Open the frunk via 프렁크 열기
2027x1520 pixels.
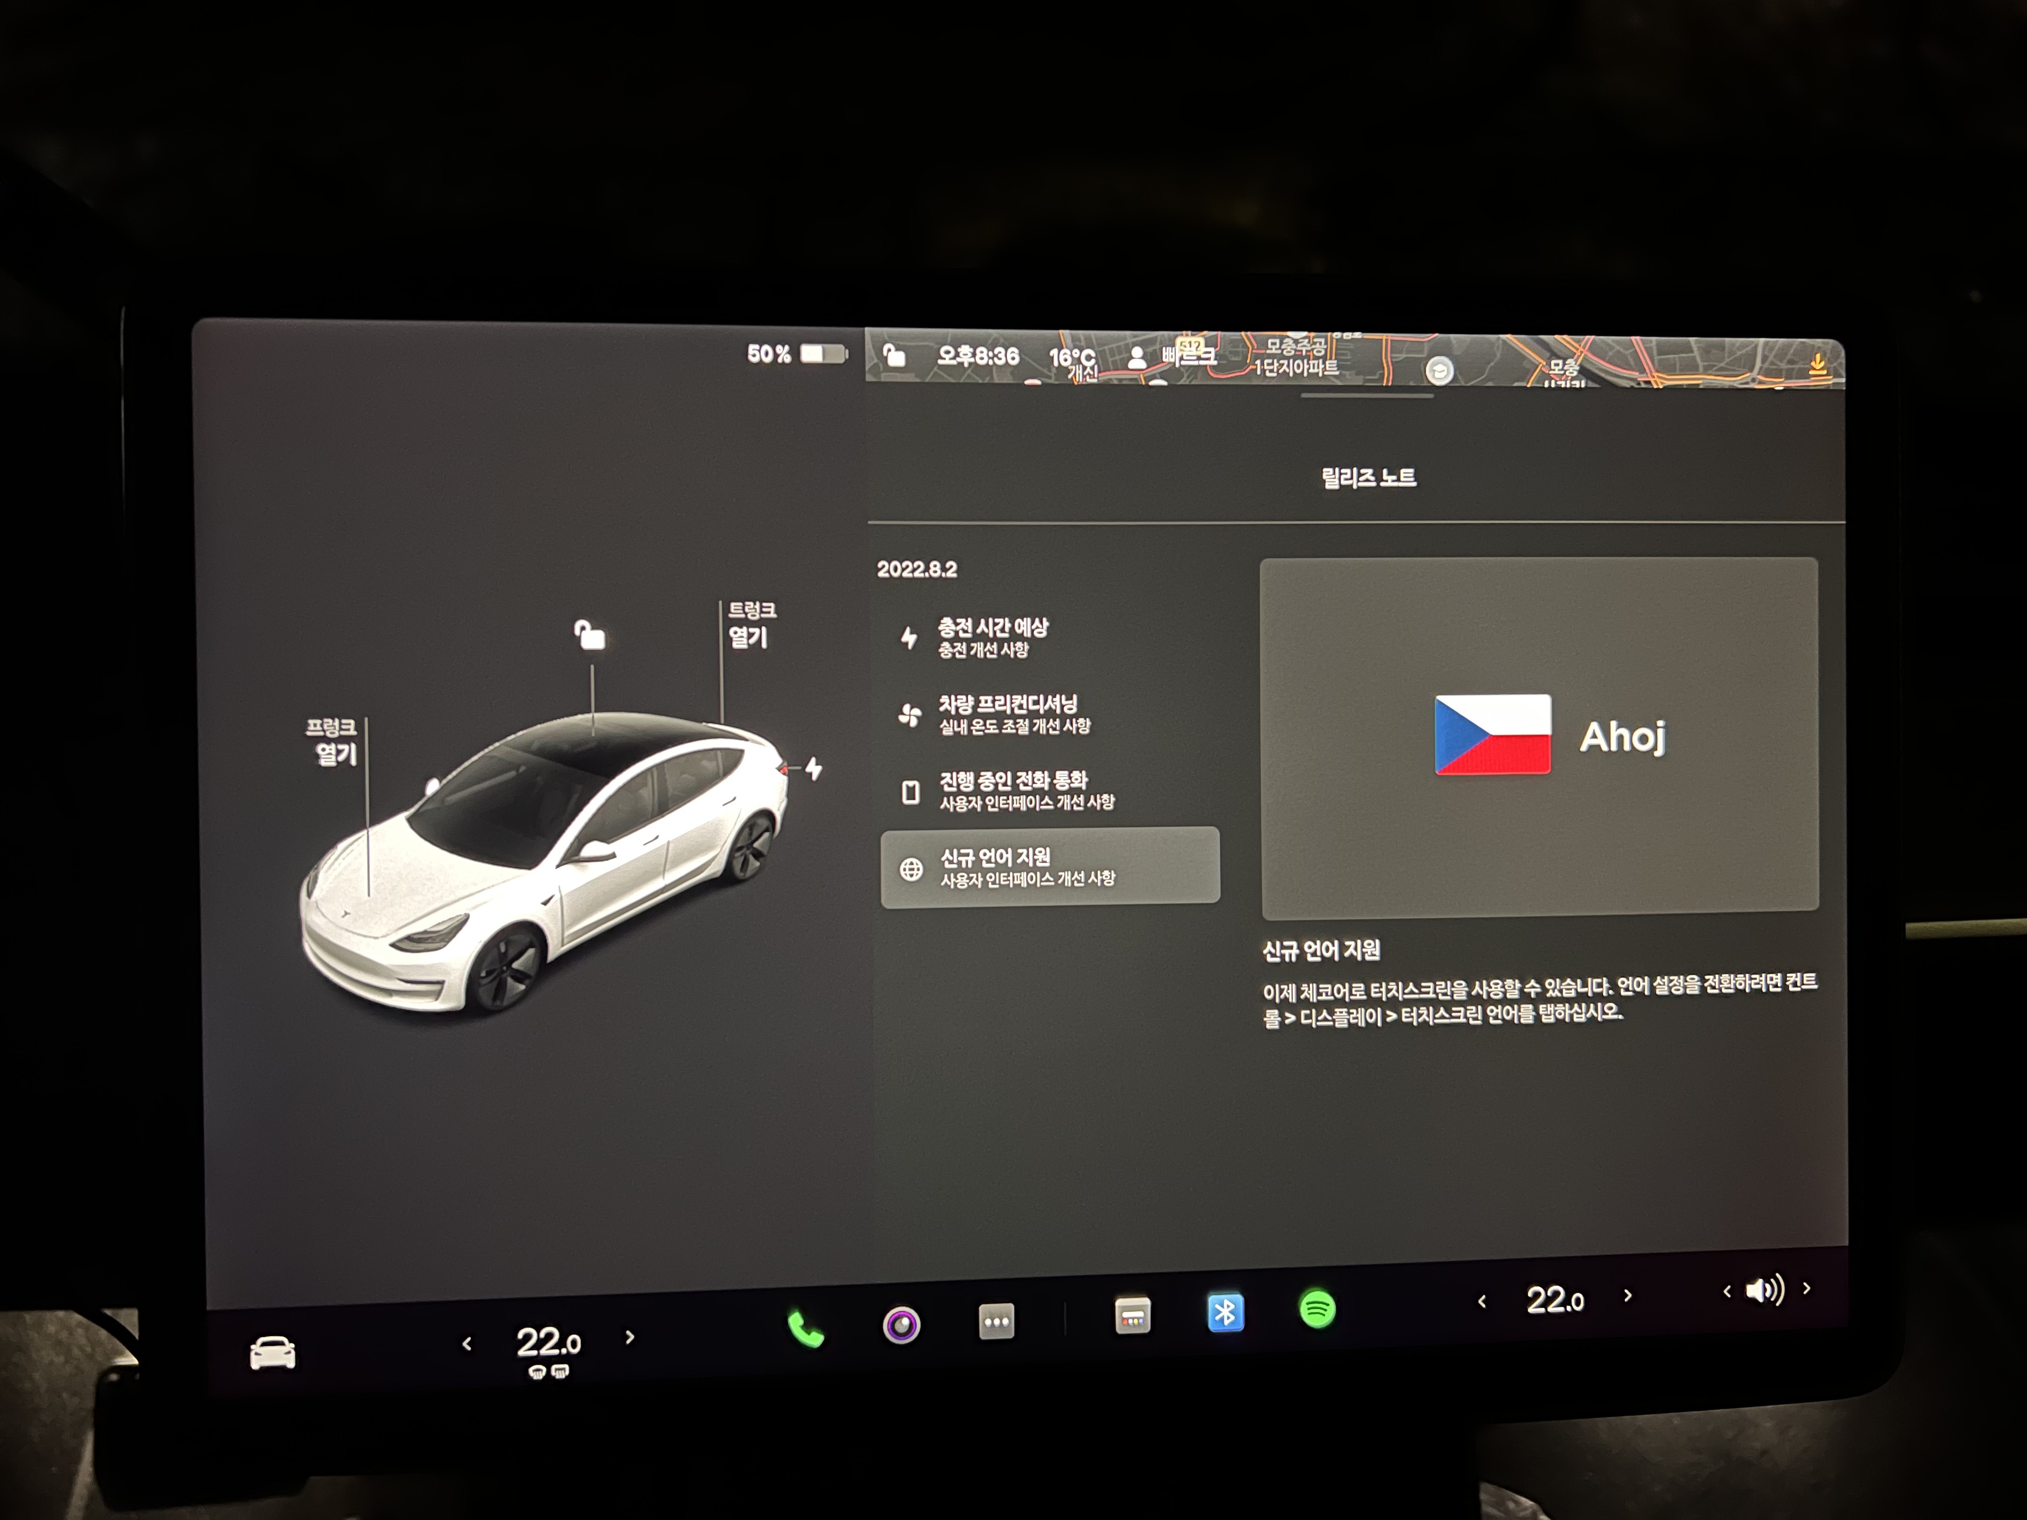click(333, 741)
